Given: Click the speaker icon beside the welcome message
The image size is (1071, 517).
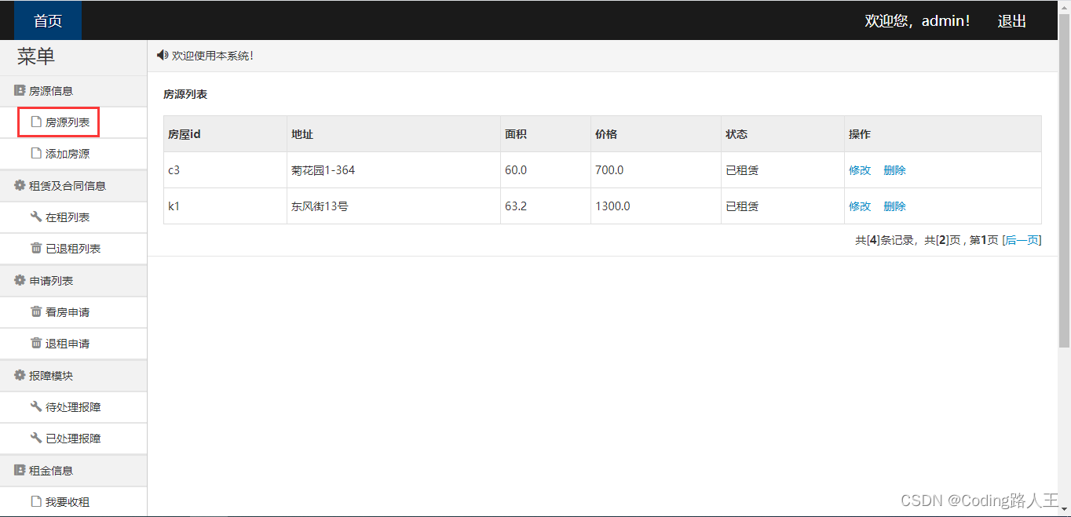Looking at the screenshot, I should 163,55.
